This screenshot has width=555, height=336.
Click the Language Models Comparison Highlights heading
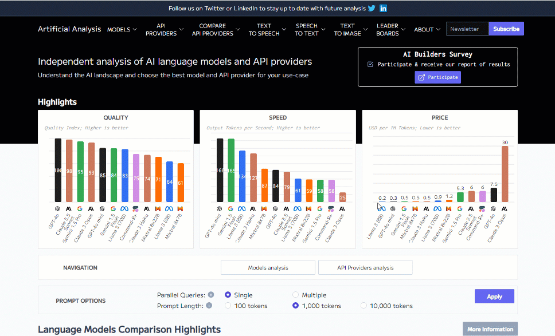(x=129, y=329)
